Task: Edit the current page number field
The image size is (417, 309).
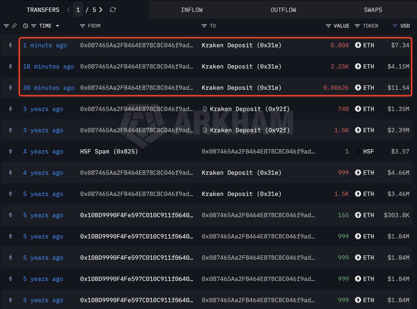Action: 78,10
